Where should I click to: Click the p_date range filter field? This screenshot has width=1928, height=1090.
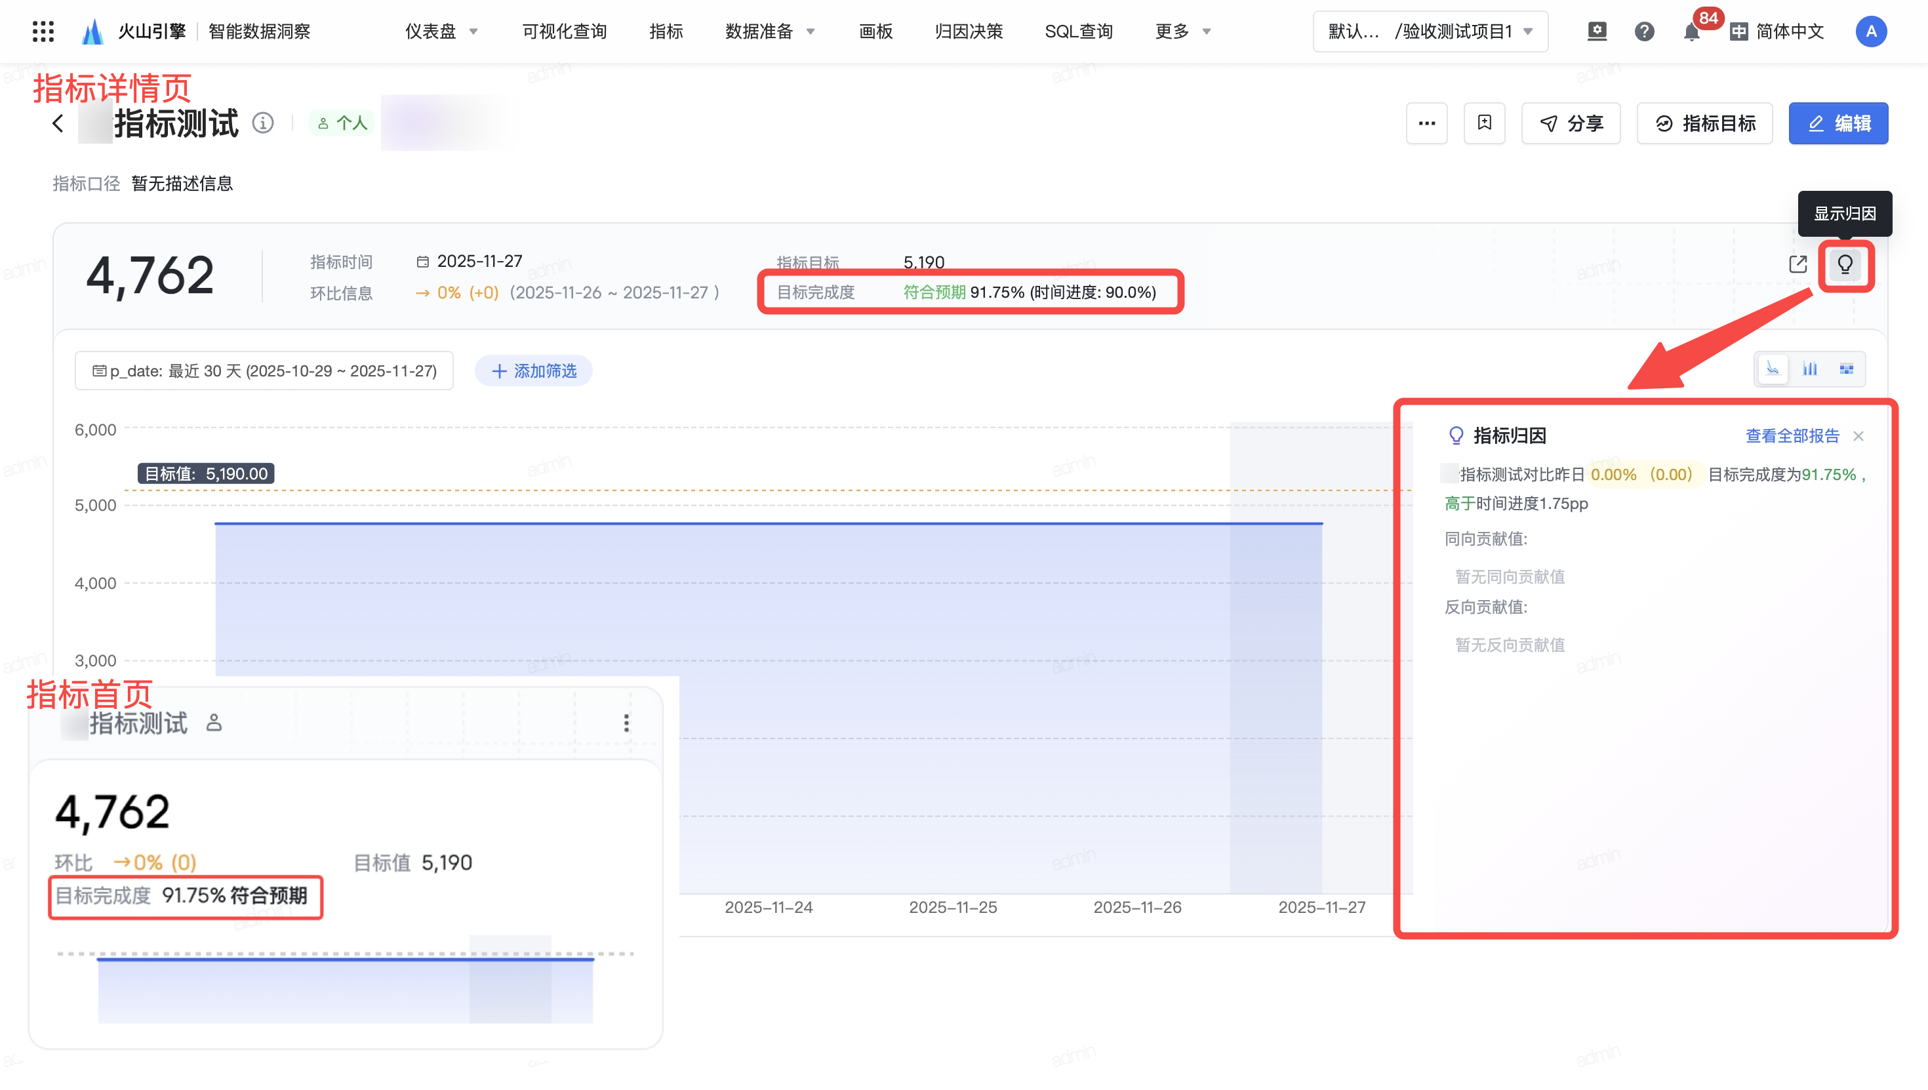pos(264,371)
